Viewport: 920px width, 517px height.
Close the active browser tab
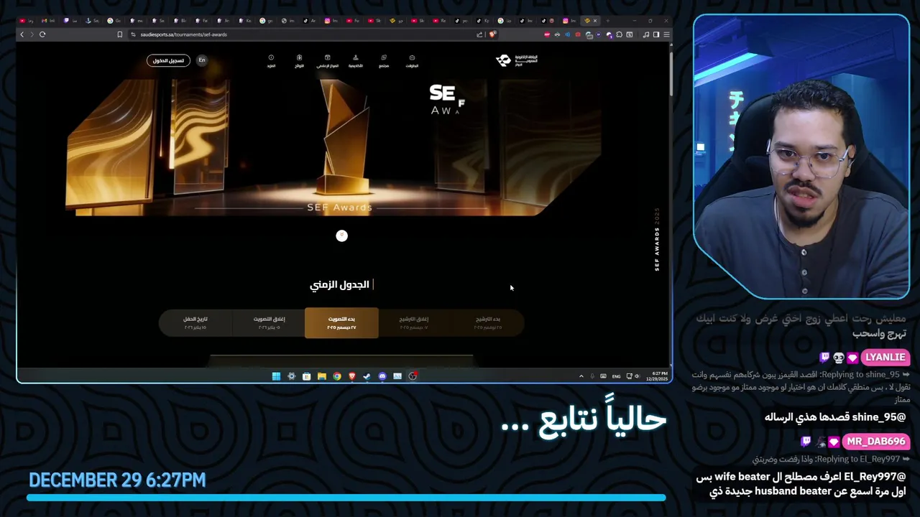[595, 21]
